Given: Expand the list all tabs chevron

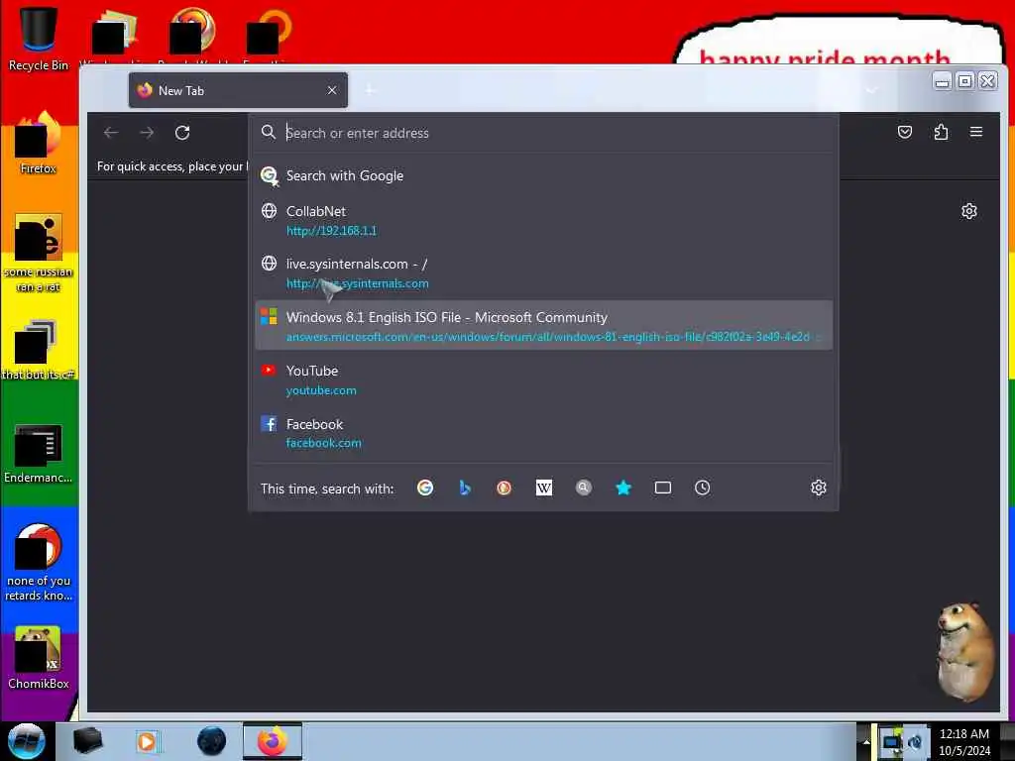Looking at the screenshot, I should coord(871,90).
